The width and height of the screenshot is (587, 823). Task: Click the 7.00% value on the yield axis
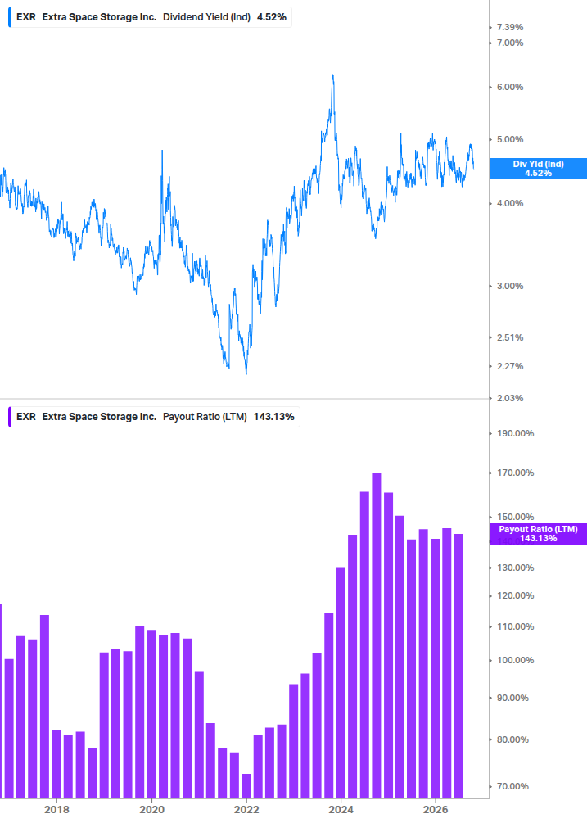[510, 43]
